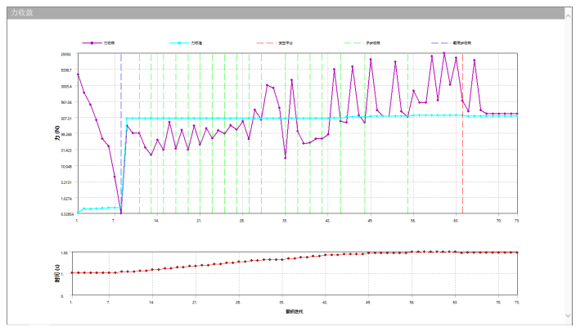Click the 42 tick label under the force chart
Image resolution: width=576 pixels, height=332 pixels.
(x=327, y=221)
